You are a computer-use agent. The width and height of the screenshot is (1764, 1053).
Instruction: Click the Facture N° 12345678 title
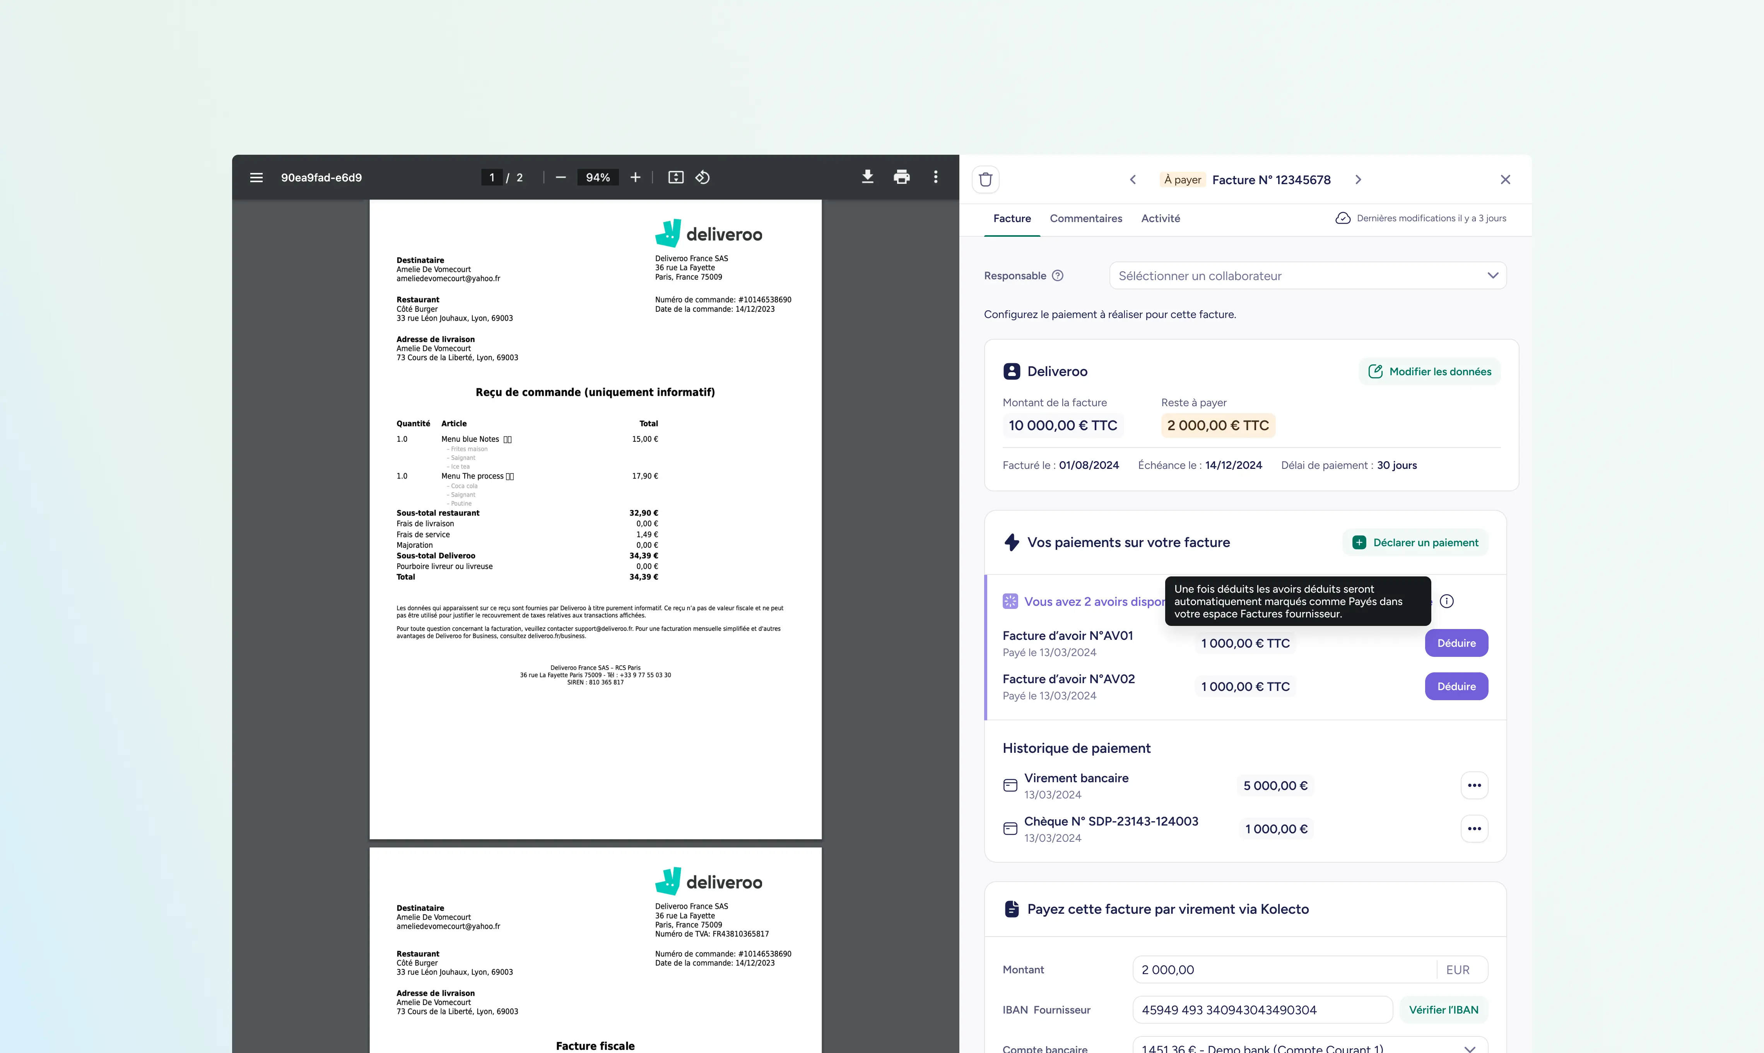[1271, 180]
